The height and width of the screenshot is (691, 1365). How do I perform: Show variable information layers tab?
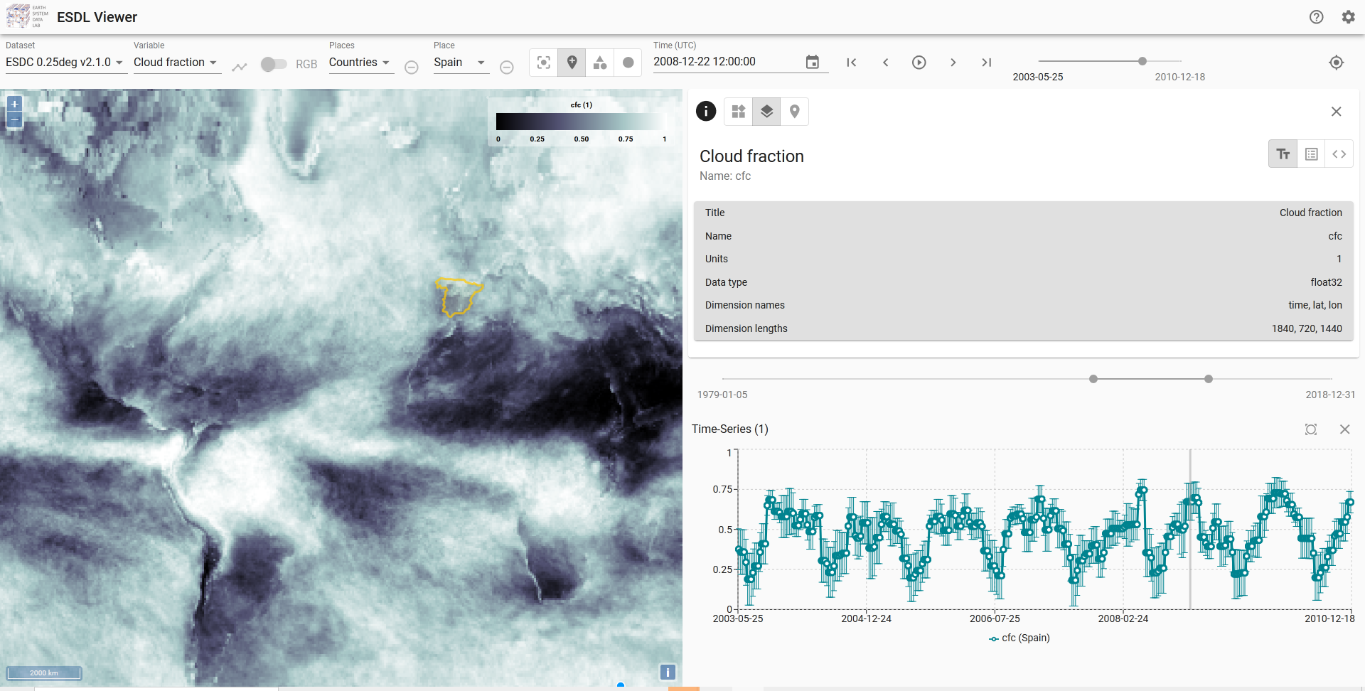click(x=766, y=112)
